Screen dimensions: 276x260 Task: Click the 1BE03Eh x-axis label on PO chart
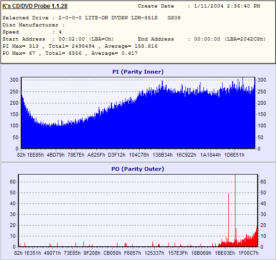click(225, 253)
